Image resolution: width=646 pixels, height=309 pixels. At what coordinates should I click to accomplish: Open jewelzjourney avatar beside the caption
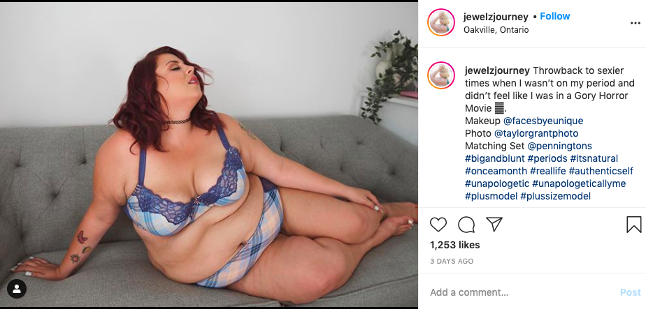441,75
